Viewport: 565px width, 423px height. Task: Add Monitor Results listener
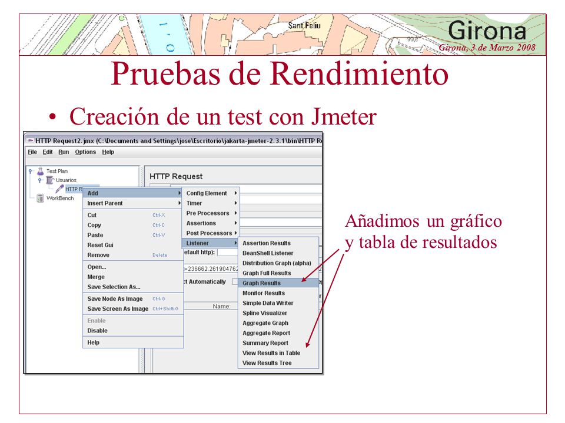278,293
